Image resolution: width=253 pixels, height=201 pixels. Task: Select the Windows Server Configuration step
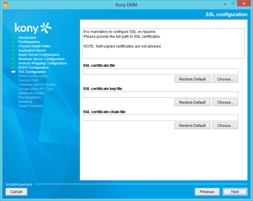point(41,59)
